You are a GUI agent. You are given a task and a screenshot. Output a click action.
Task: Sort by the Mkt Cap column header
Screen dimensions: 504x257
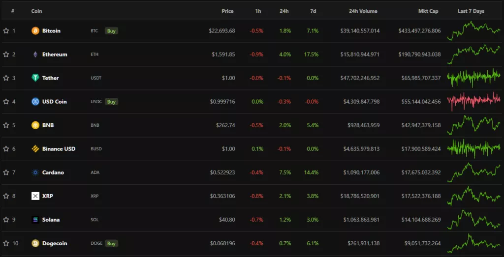click(428, 11)
